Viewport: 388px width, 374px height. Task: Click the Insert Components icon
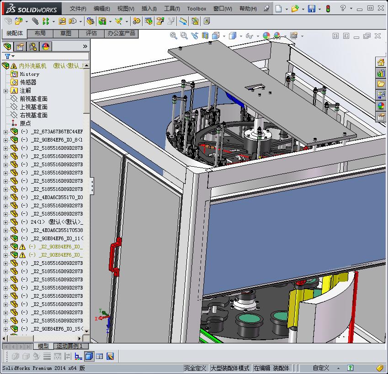pos(19,21)
